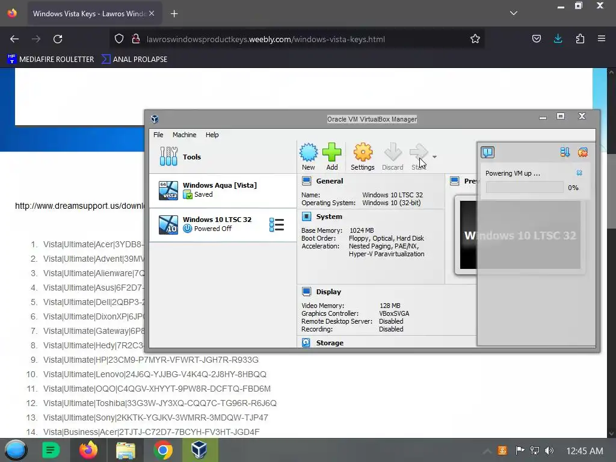
Task: Expand the Start button dropdown arrow
Action: point(434,157)
